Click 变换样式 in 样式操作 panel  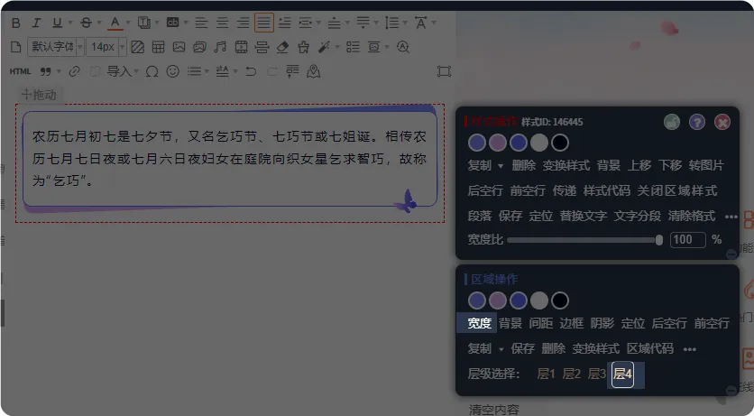(566, 165)
